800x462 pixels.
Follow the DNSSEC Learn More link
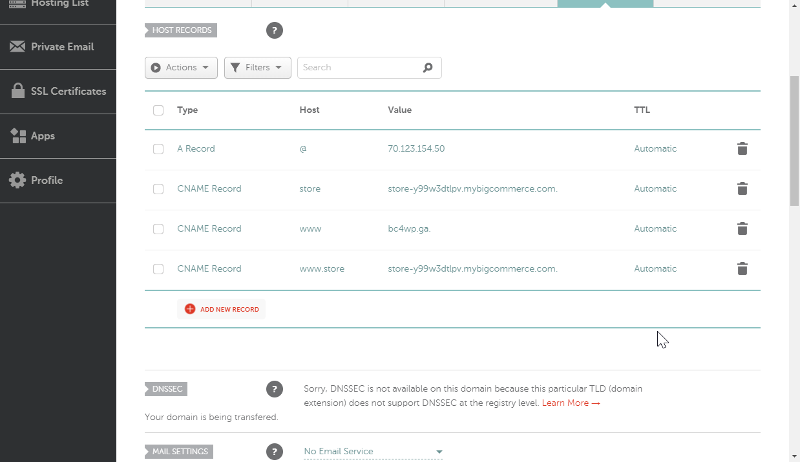571,403
